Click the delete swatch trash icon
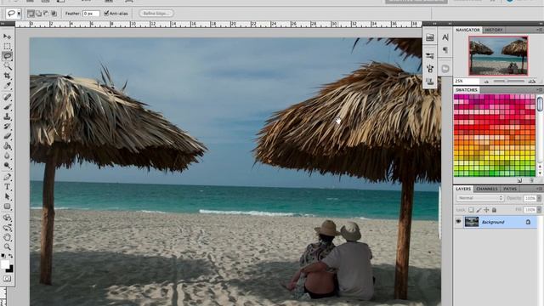 531,180
